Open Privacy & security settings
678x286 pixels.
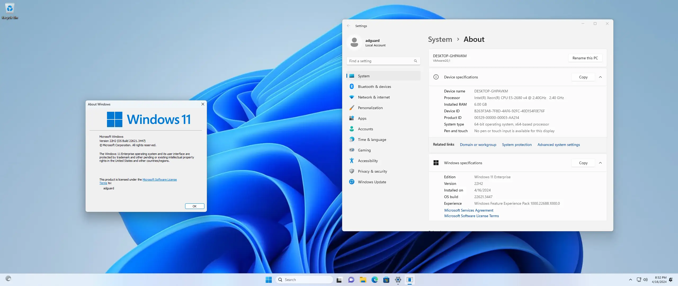372,171
